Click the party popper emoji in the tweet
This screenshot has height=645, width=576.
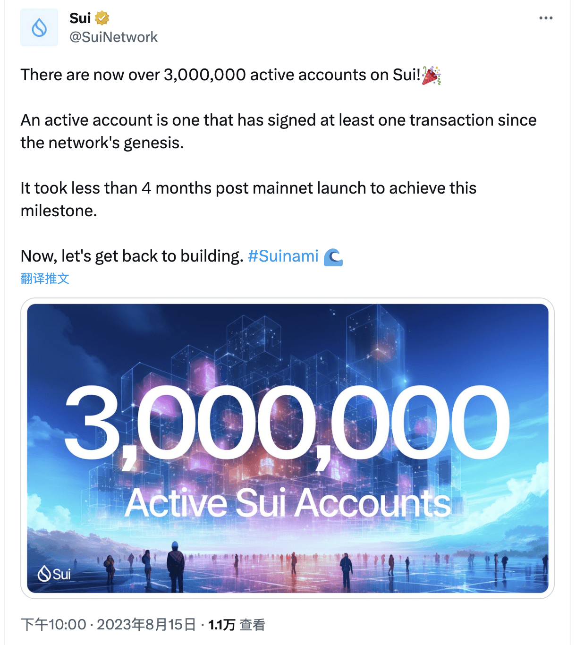[430, 74]
